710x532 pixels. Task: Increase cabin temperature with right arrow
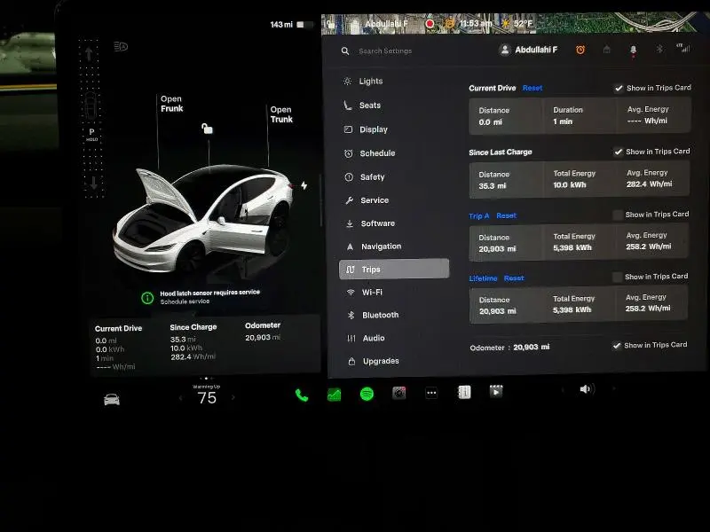coord(233,397)
